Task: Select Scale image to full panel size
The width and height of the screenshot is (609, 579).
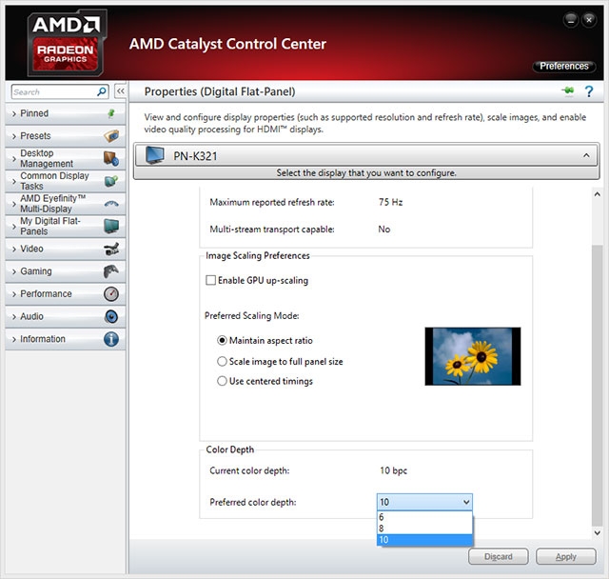Action: tap(222, 361)
